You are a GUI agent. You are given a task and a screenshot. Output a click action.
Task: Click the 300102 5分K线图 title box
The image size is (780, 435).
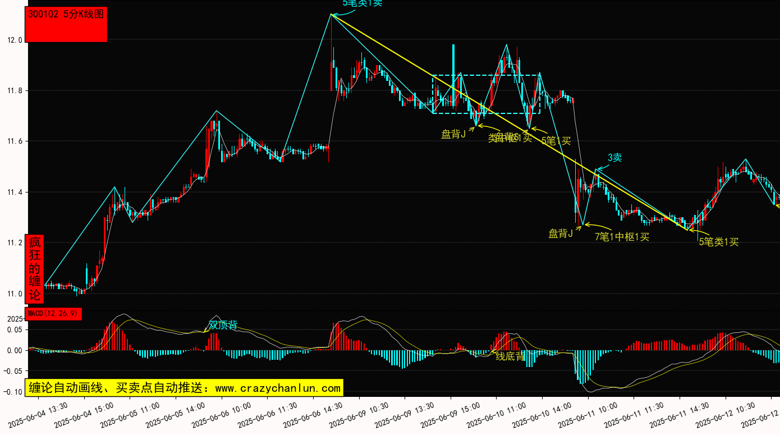(67, 25)
